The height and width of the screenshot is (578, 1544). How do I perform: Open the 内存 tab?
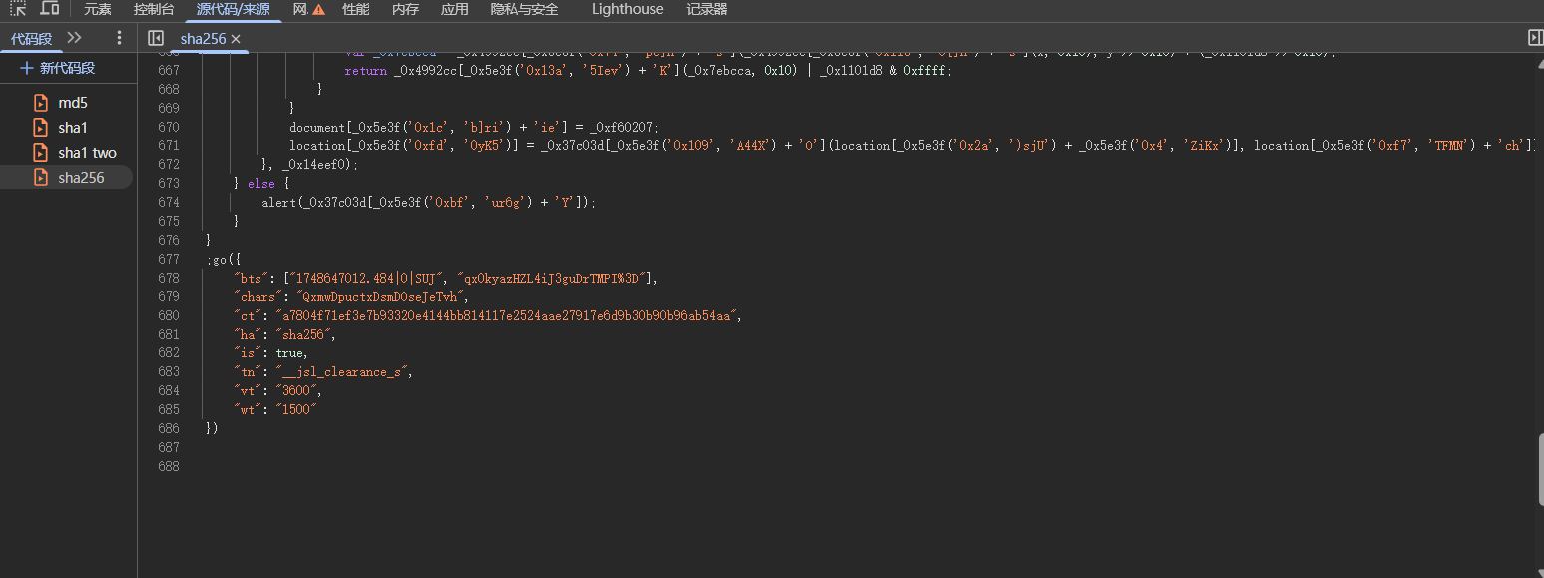(x=405, y=9)
